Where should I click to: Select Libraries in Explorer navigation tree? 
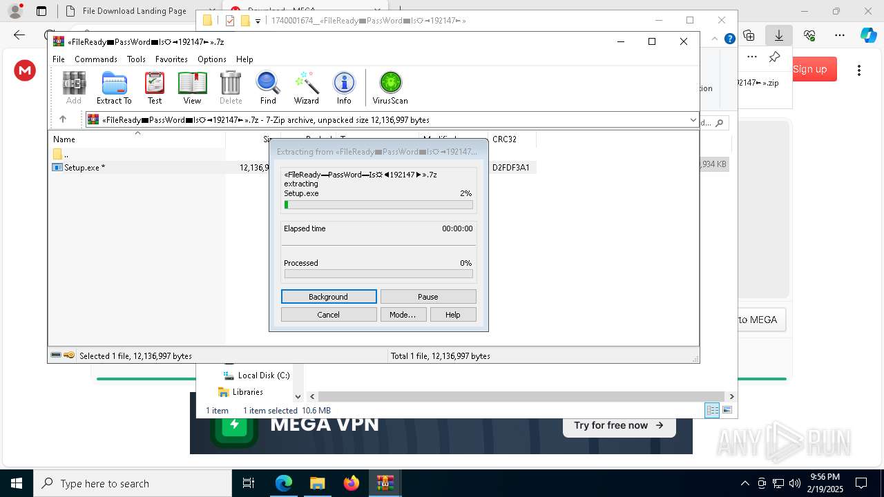coord(240,392)
